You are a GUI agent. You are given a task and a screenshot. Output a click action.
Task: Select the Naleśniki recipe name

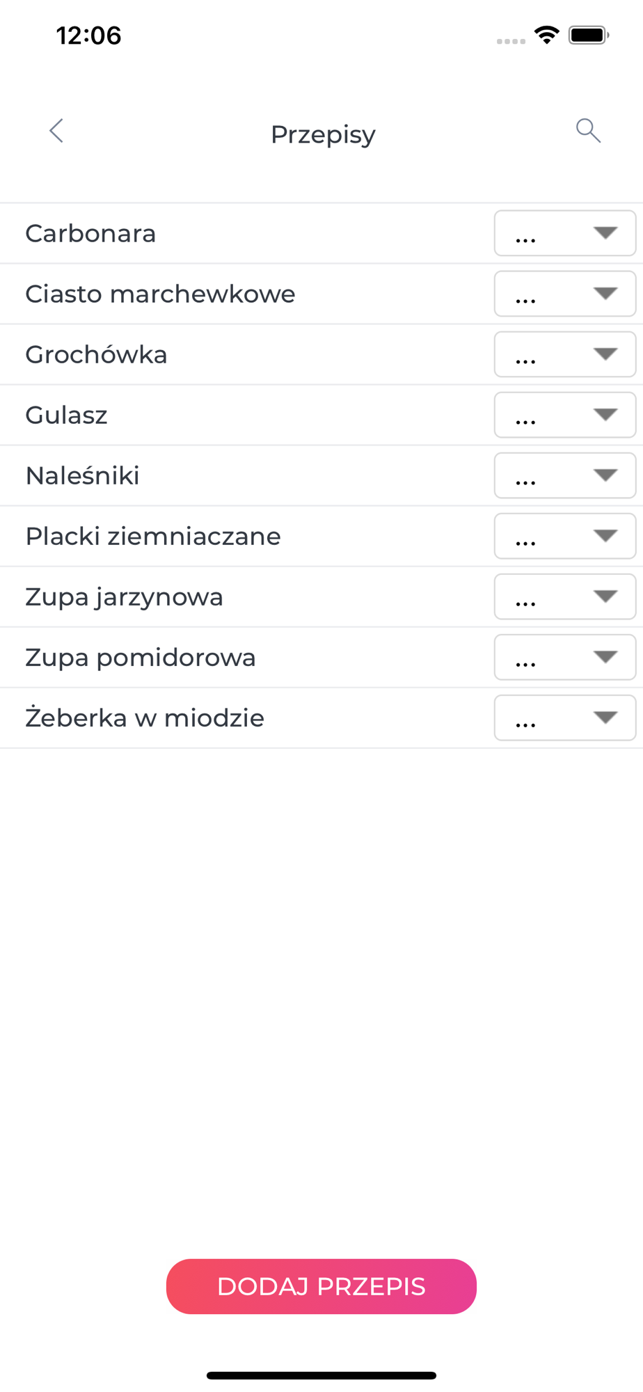pos(83,476)
